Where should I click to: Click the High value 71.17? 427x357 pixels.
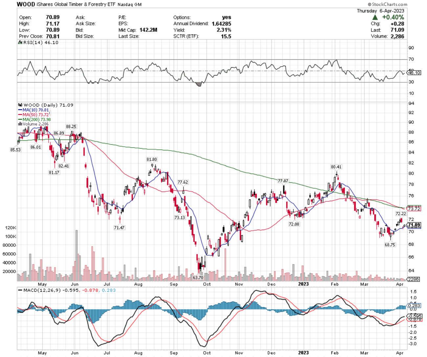coord(53,24)
